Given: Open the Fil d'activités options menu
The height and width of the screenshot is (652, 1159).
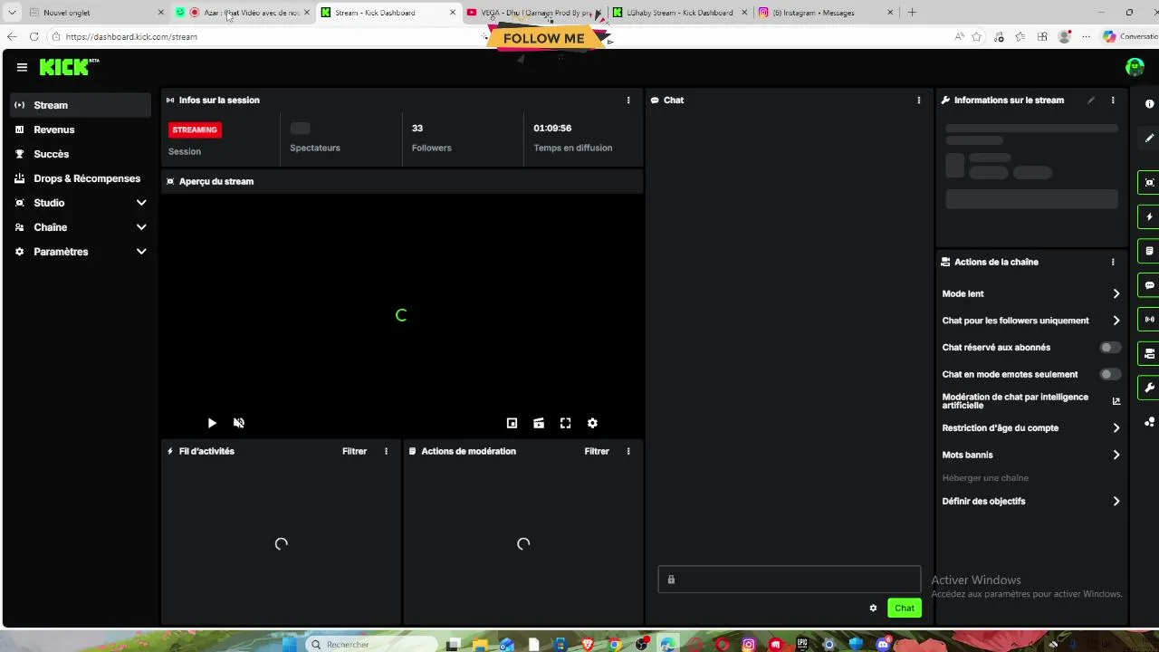Looking at the screenshot, I should click(387, 451).
